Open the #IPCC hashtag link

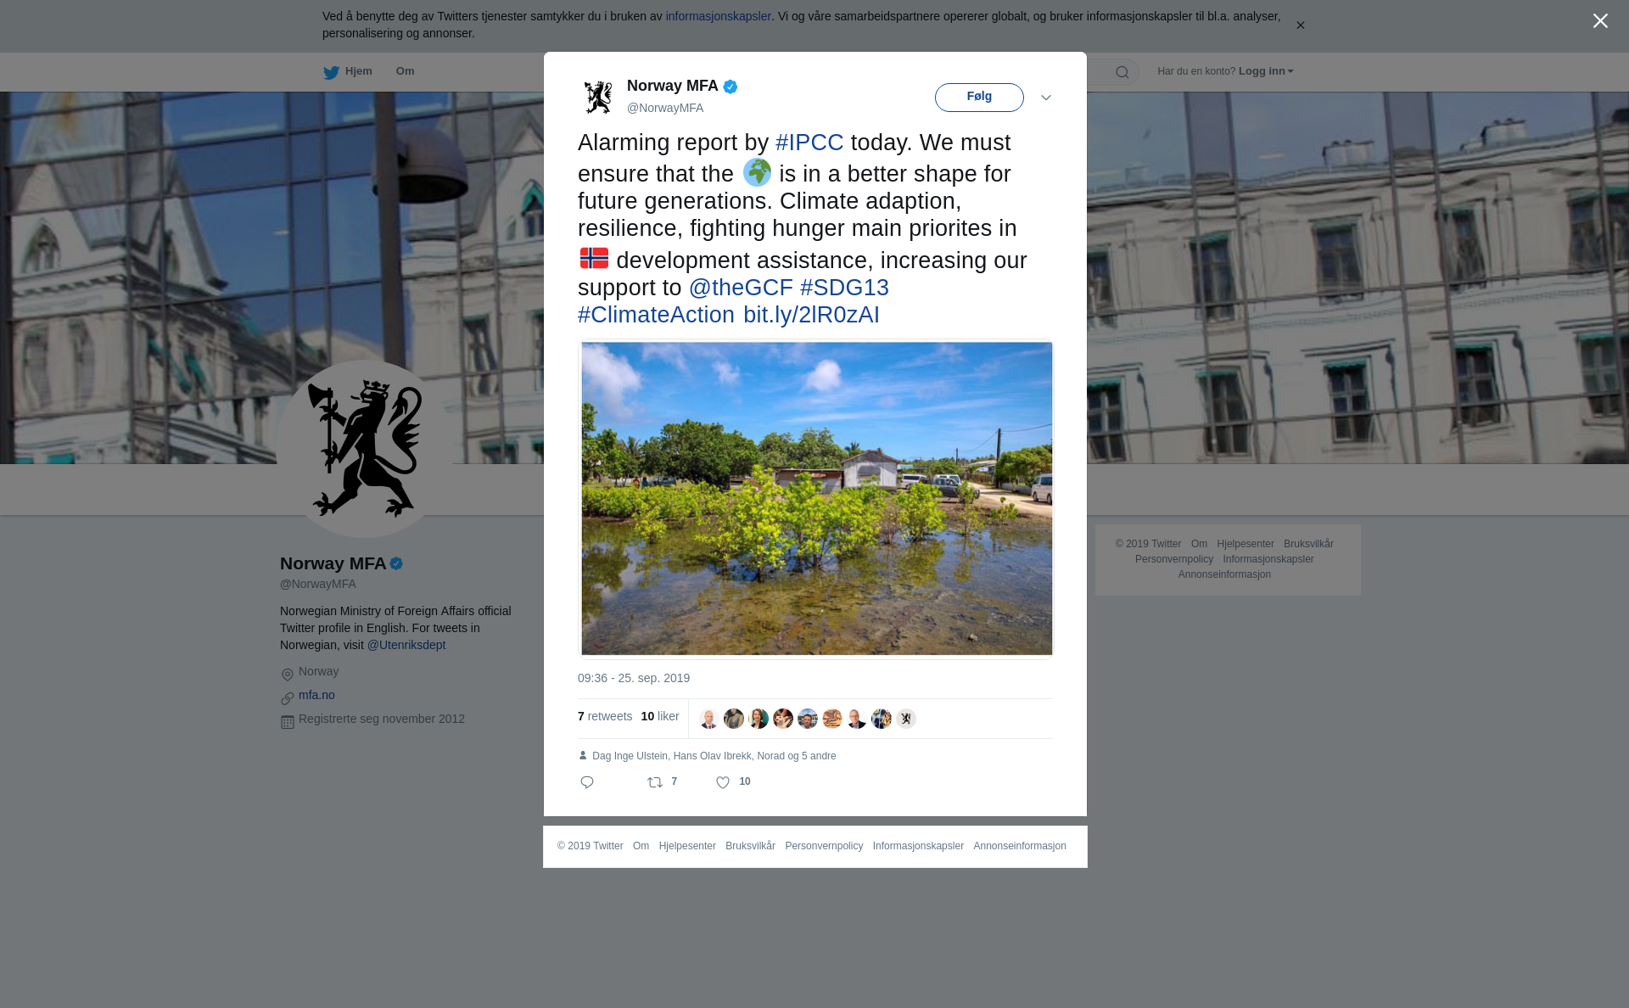pyautogui.click(x=809, y=143)
